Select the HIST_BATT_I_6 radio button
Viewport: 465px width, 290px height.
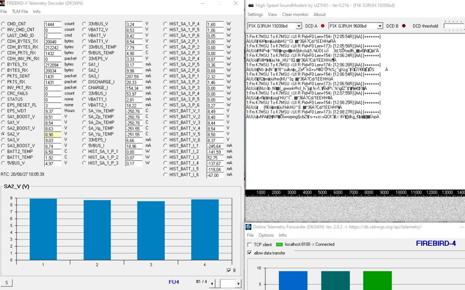tap(165, 175)
